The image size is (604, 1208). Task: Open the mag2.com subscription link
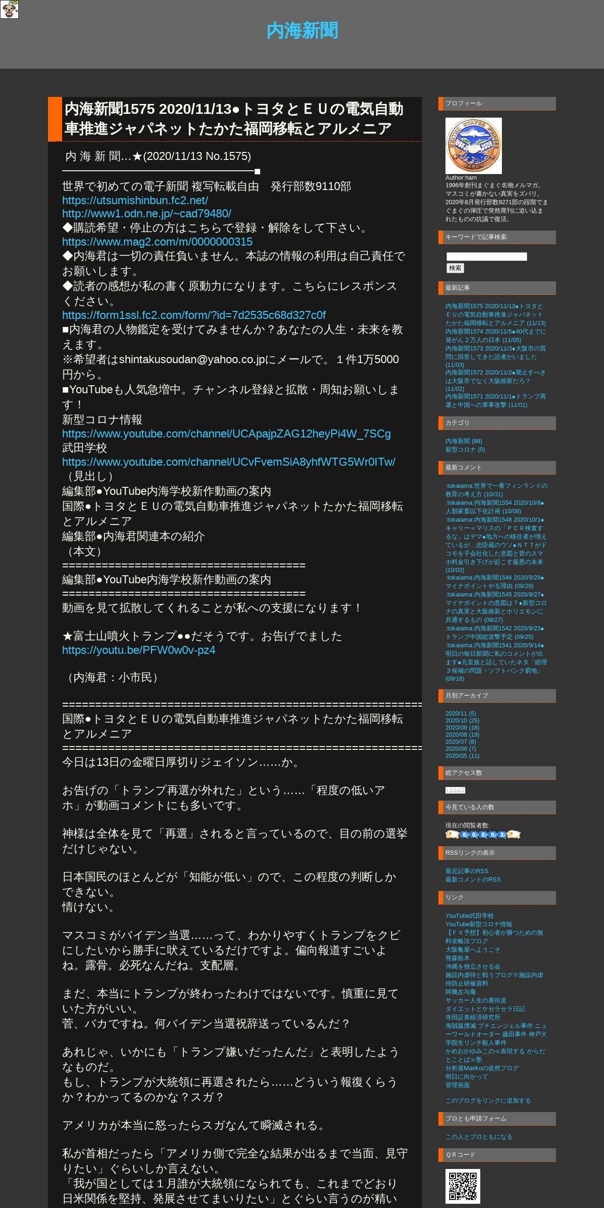157,242
